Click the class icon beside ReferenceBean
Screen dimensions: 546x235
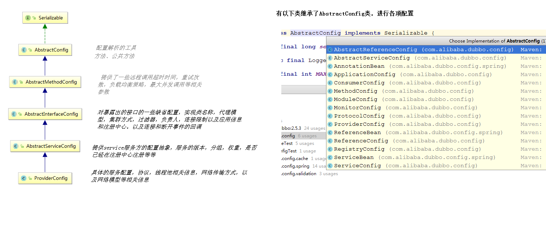point(330,133)
